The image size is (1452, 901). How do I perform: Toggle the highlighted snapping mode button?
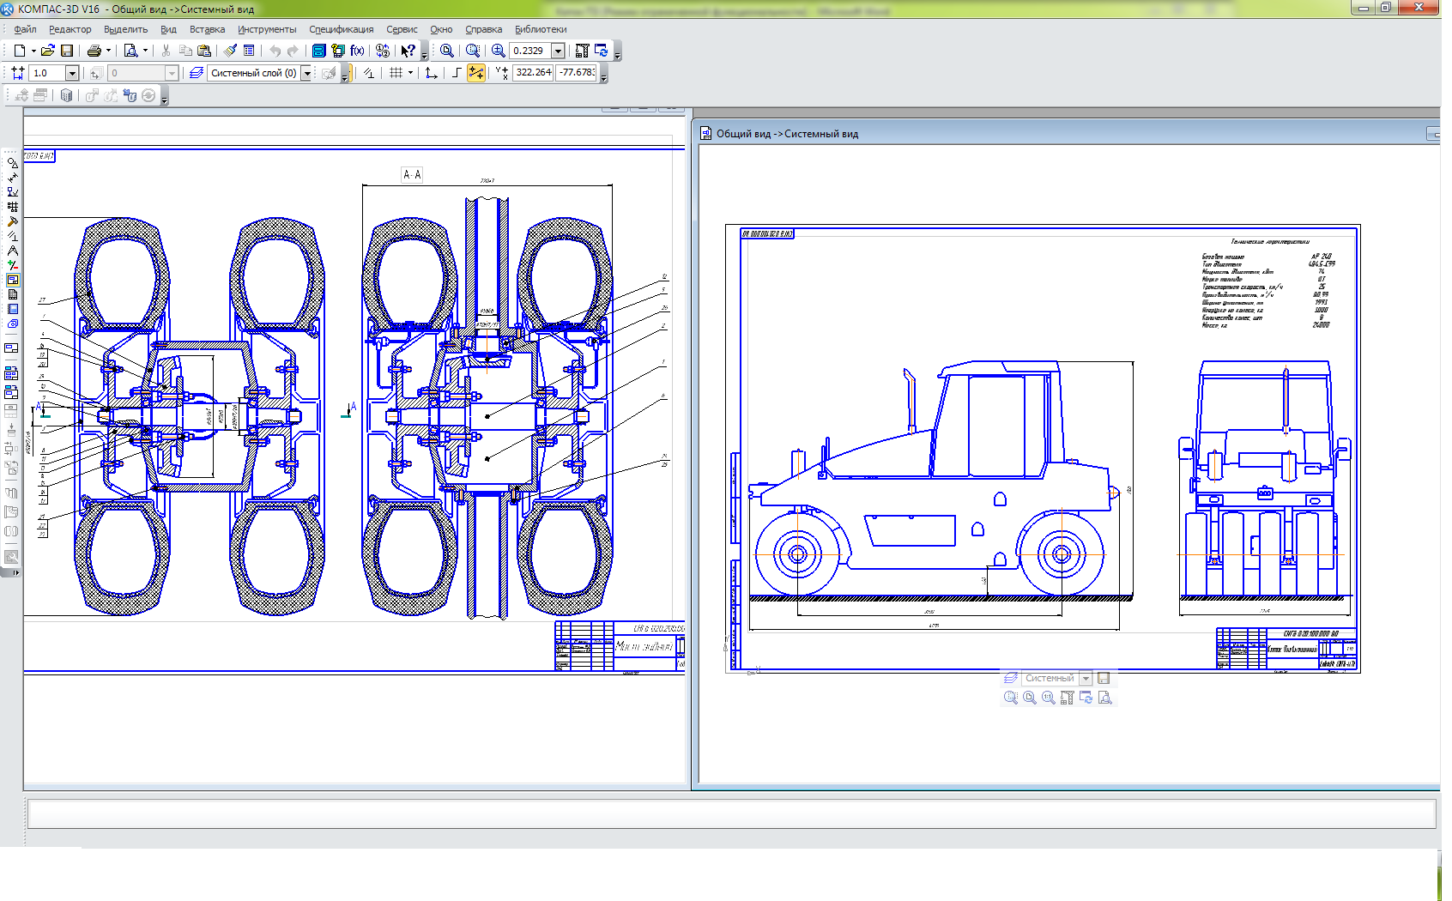click(476, 73)
